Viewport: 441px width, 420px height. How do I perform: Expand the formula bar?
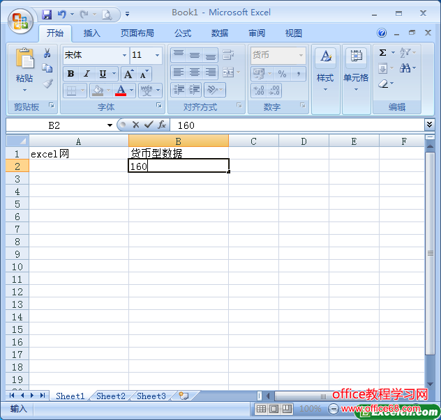click(429, 125)
